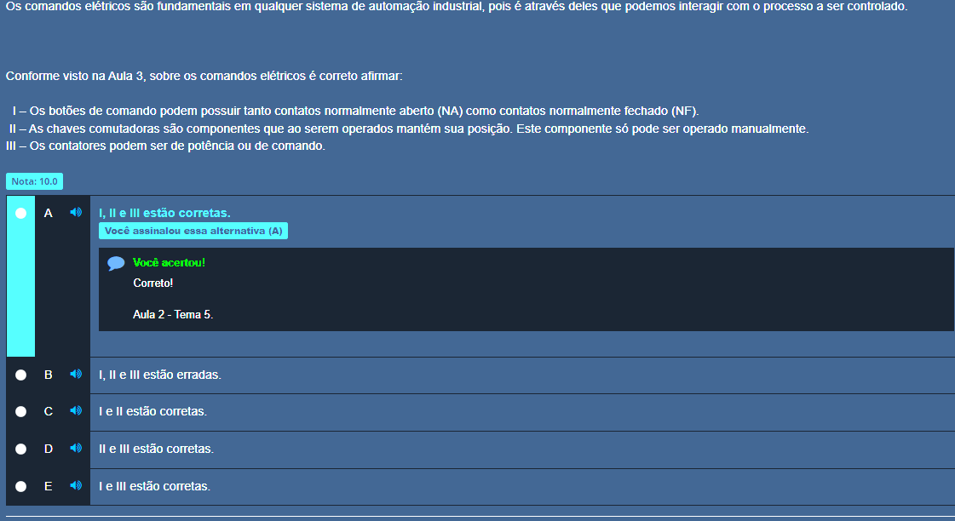Choose the answer 'II e III estão corretas.'
Image resolution: width=955 pixels, height=521 pixels.
click(x=156, y=449)
